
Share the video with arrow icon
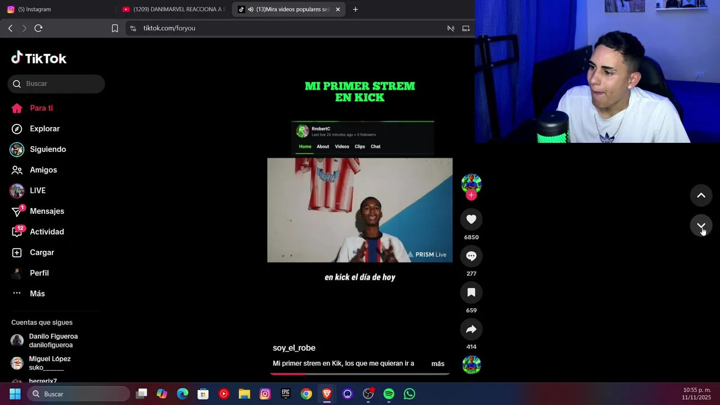point(471,329)
